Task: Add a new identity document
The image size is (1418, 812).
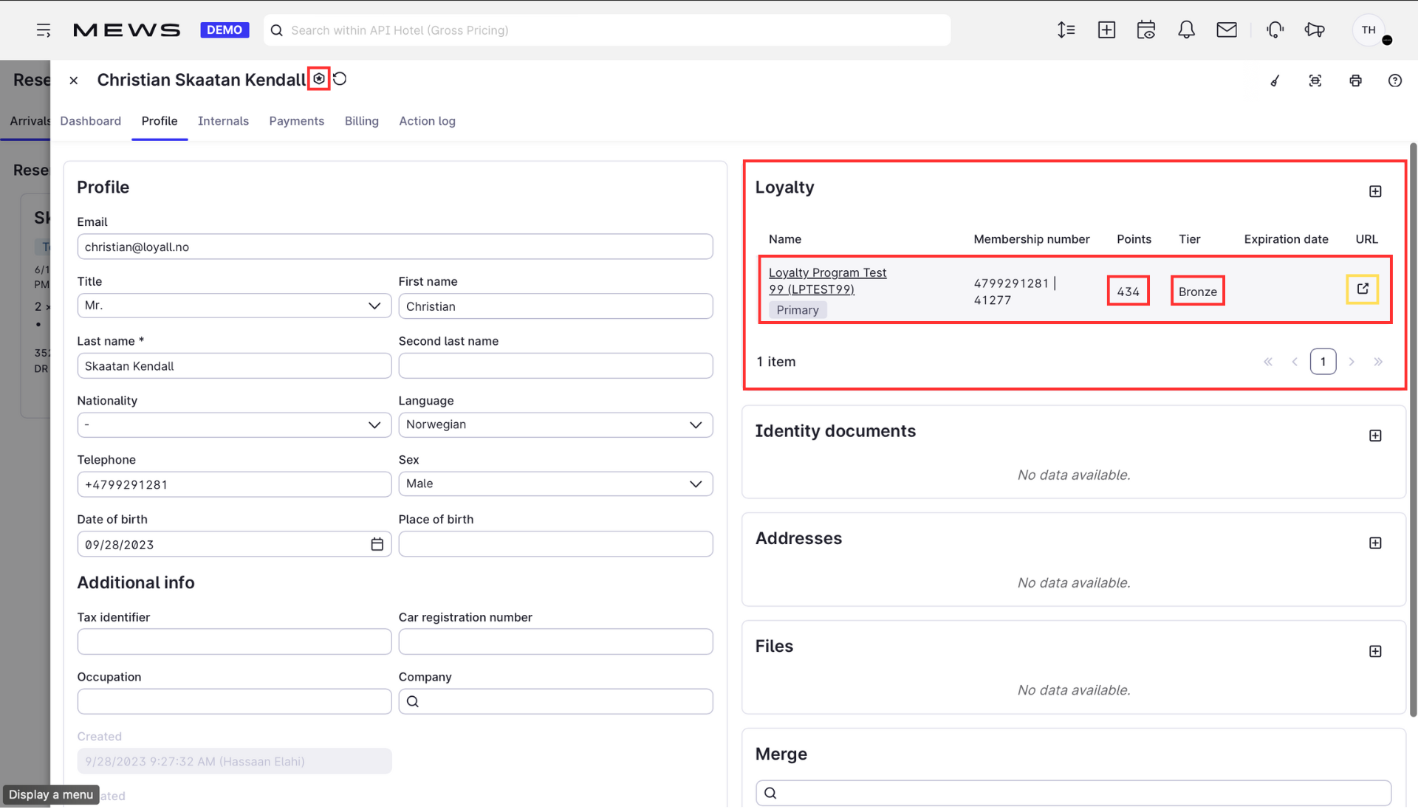Action: coord(1374,436)
